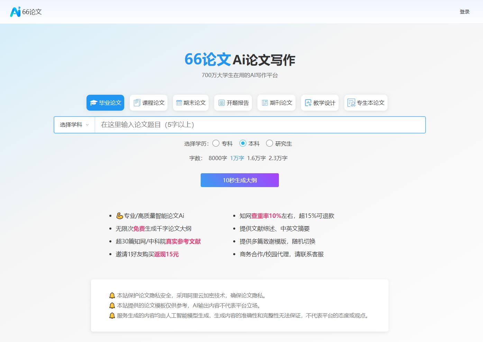The height and width of the screenshot is (342, 483).
Task: Open the 登录 login link
Action: pos(464,12)
